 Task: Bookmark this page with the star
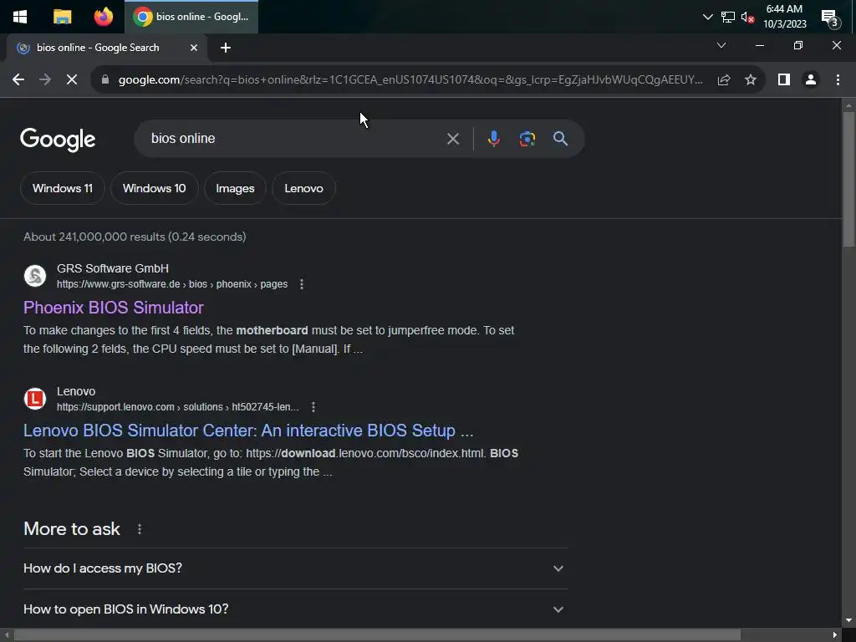pyautogui.click(x=751, y=79)
